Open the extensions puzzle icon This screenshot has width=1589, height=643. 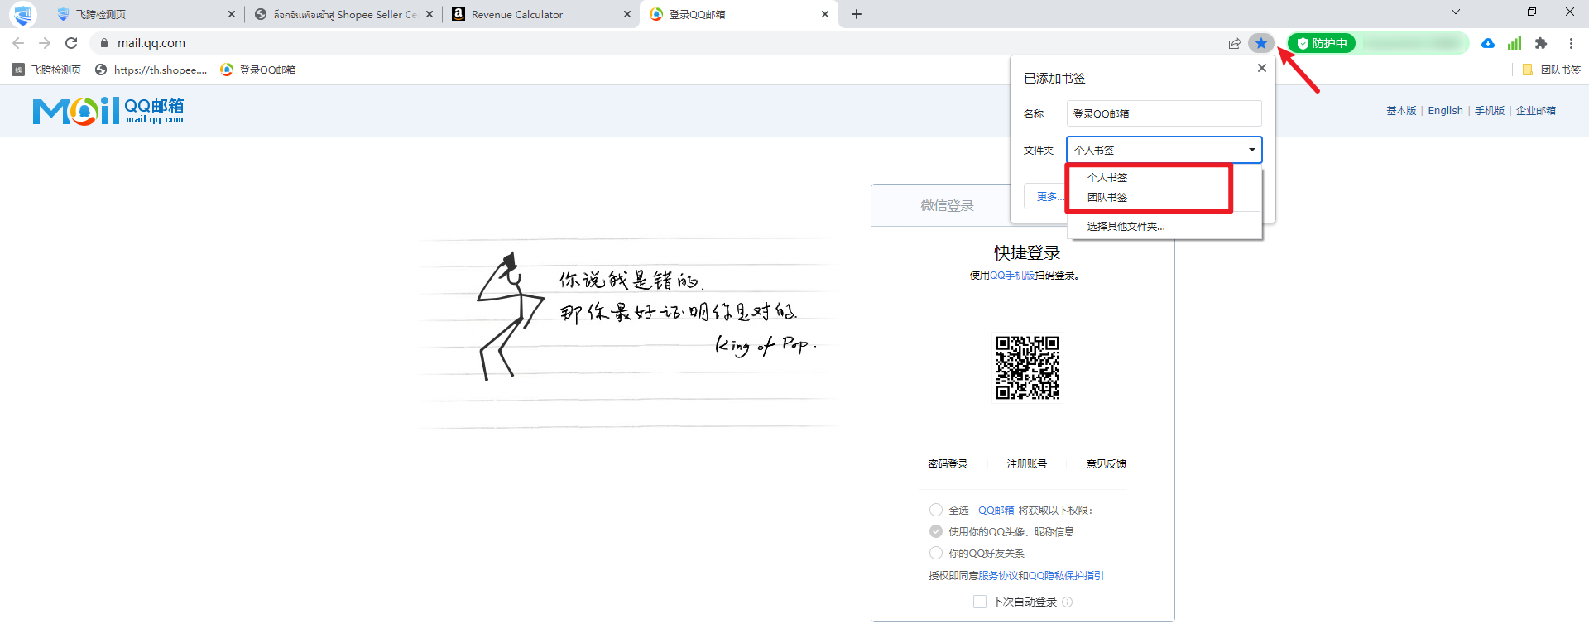(x=1541, y=43)
